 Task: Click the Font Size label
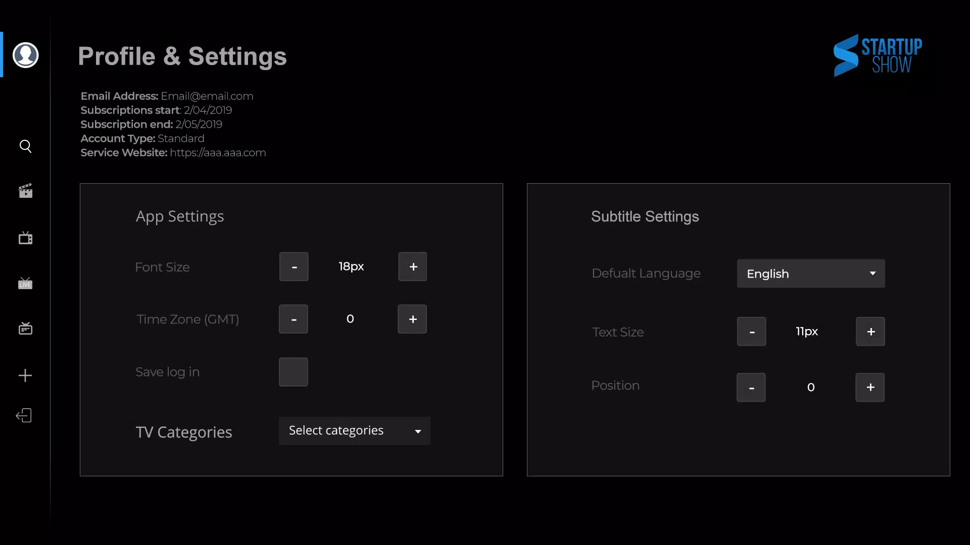click(x=162, y=267)
